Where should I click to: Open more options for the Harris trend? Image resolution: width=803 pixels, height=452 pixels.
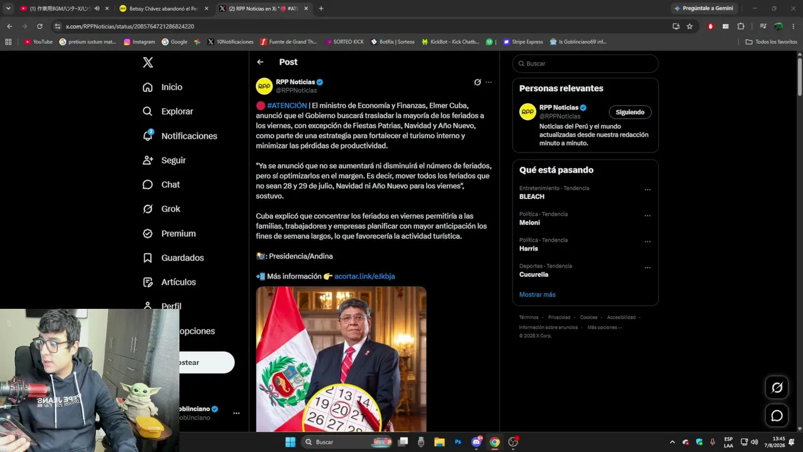[647, 242]
